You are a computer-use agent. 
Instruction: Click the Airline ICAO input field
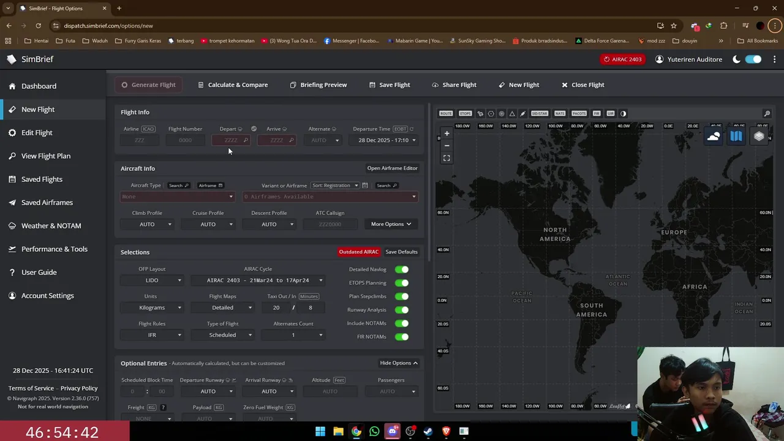click(x=140, y=140)
